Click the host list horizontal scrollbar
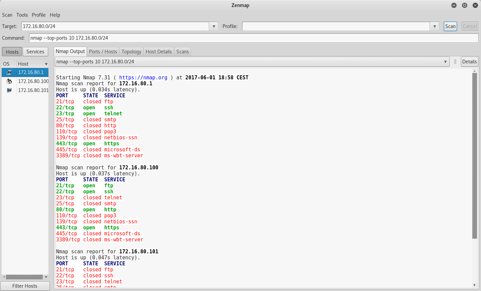Viewport: 481px width, 291px height. click(x=24, y=277)
